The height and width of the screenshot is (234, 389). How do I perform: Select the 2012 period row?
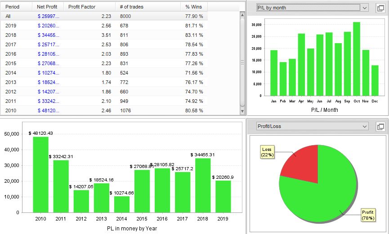tap(104, 92)
